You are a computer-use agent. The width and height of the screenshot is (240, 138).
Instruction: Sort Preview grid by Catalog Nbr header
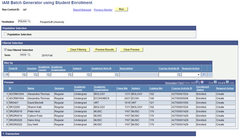point(156,88)
